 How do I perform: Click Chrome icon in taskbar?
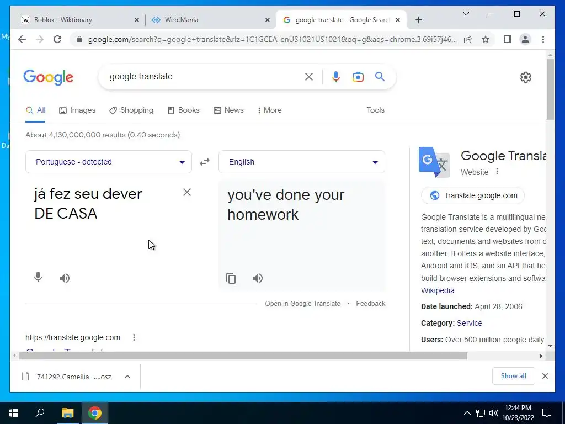tap(94, 413)
